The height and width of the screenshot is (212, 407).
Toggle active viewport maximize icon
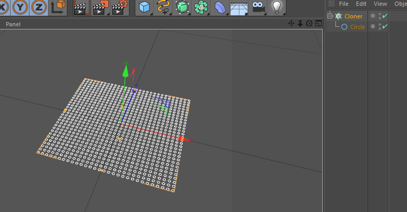point(319,24)
